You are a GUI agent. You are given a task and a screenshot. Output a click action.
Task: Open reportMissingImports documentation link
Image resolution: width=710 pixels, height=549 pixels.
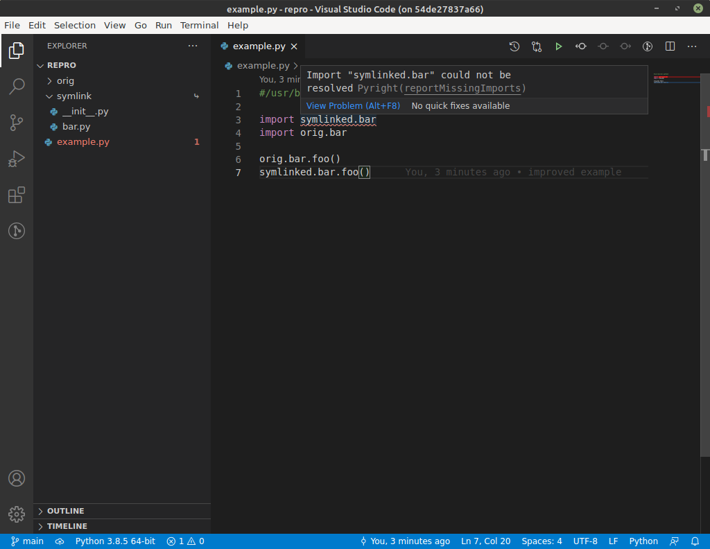[462, 88]
